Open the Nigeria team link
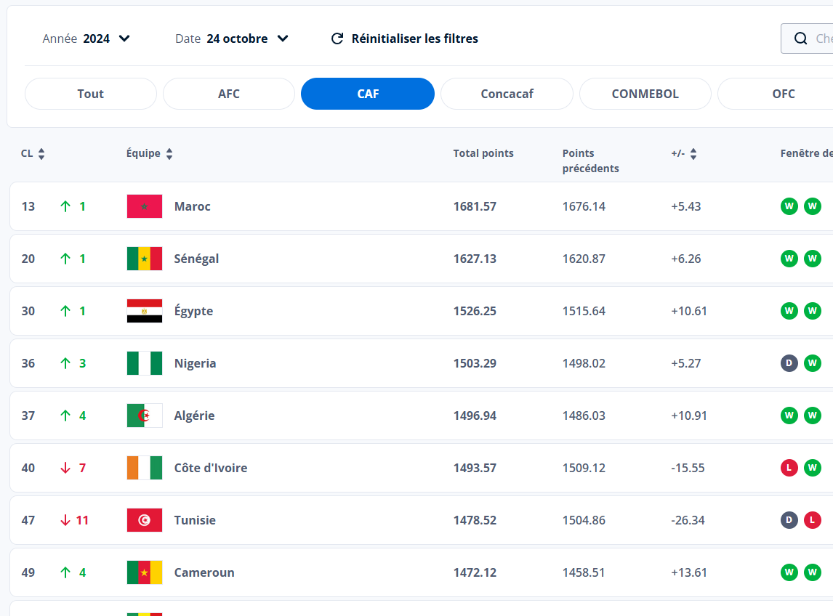Screen dimensions: 833x616 195,363
